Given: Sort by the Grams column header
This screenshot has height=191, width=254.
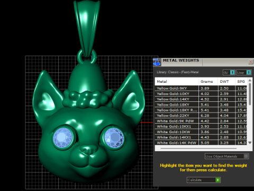Looking at the screenshot, I should (x=208, y=82).
